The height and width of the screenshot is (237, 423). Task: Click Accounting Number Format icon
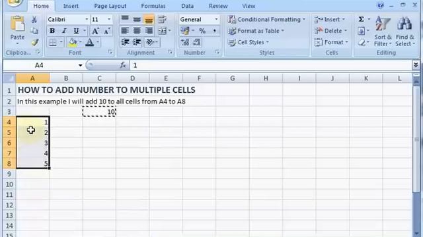point(185,31)
